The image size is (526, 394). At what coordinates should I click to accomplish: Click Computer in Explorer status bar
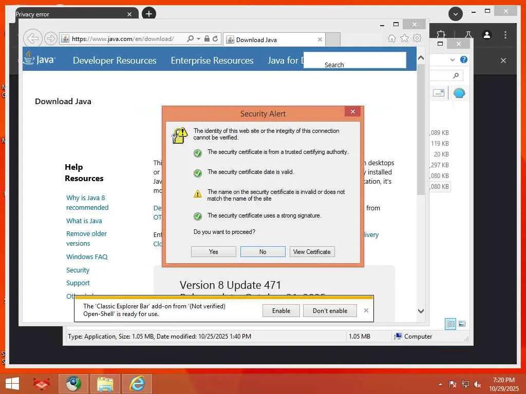(414, 336)
